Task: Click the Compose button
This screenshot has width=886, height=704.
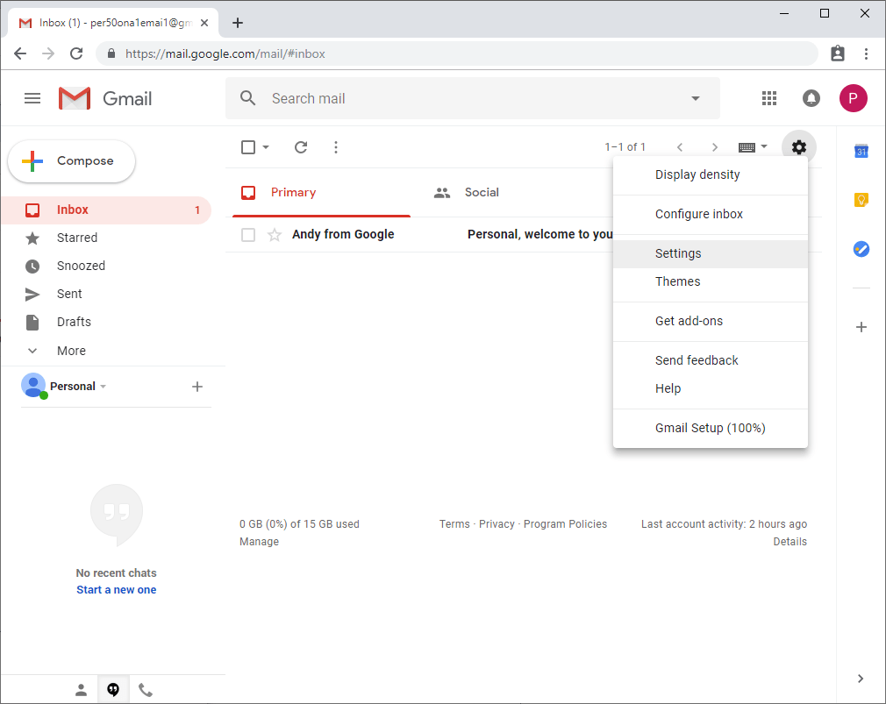Action: [72, 161]
